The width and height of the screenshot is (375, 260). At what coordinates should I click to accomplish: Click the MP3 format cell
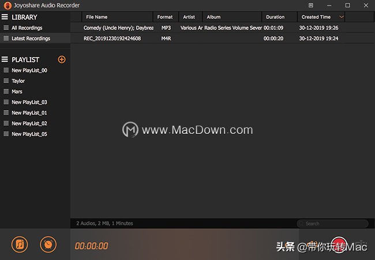click(166, 28)
